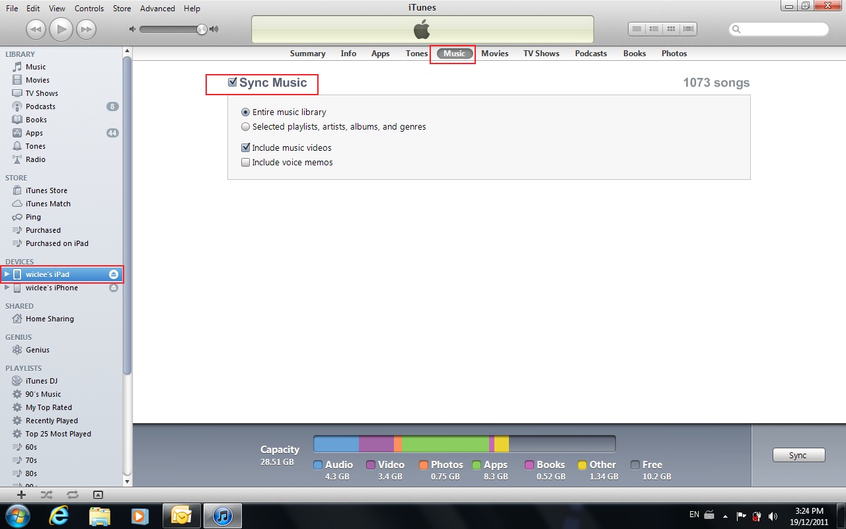Choose Selected playlists, artists, albums, and genres

click(246, 127)
